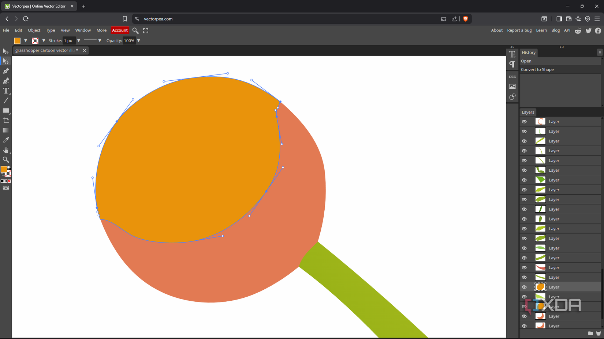Delete layer using the trash icon
This screenshot has height=339, width=604.
point(599,333)
